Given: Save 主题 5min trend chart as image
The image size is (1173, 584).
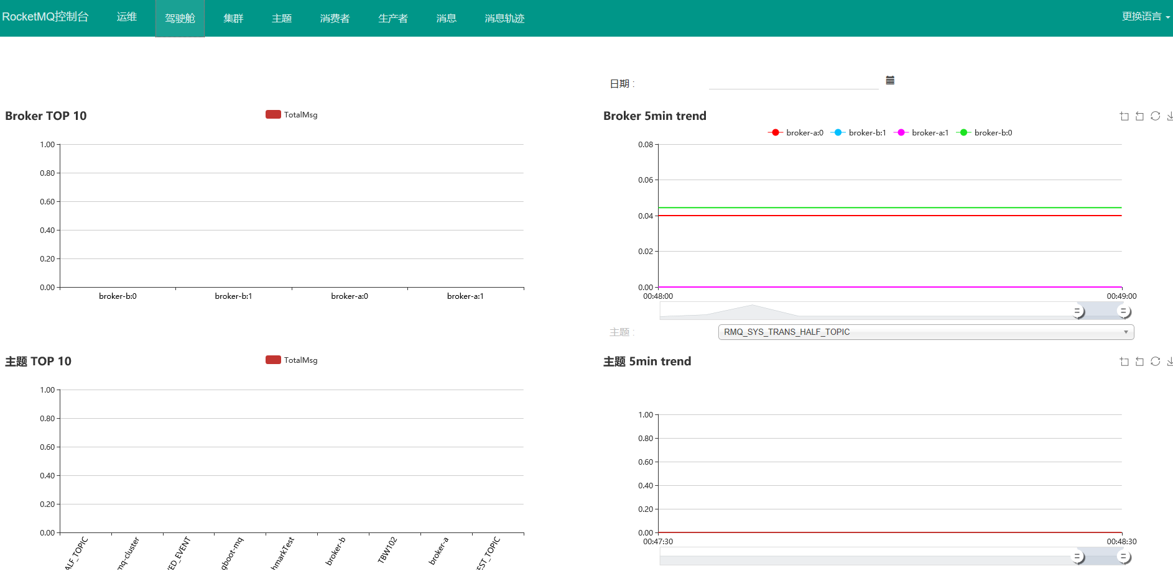Looking at the screenshot, I should [1170, 361].
